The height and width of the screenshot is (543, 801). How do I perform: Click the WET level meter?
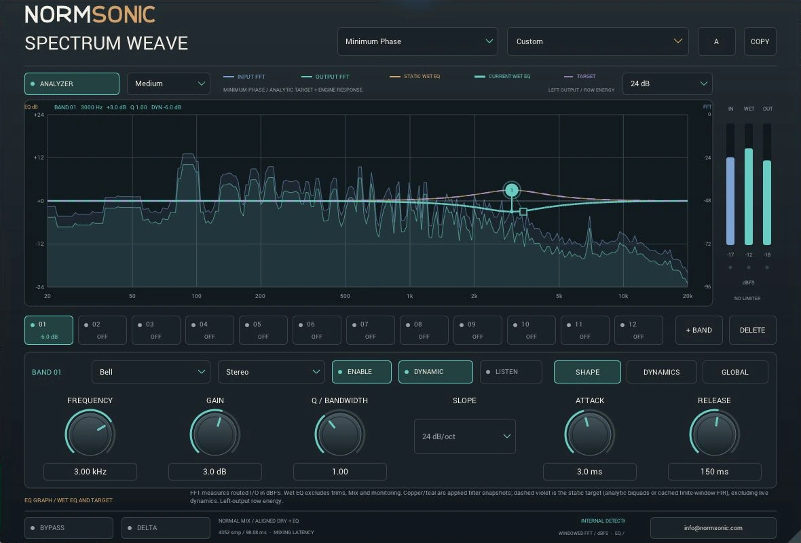[749, 185]
